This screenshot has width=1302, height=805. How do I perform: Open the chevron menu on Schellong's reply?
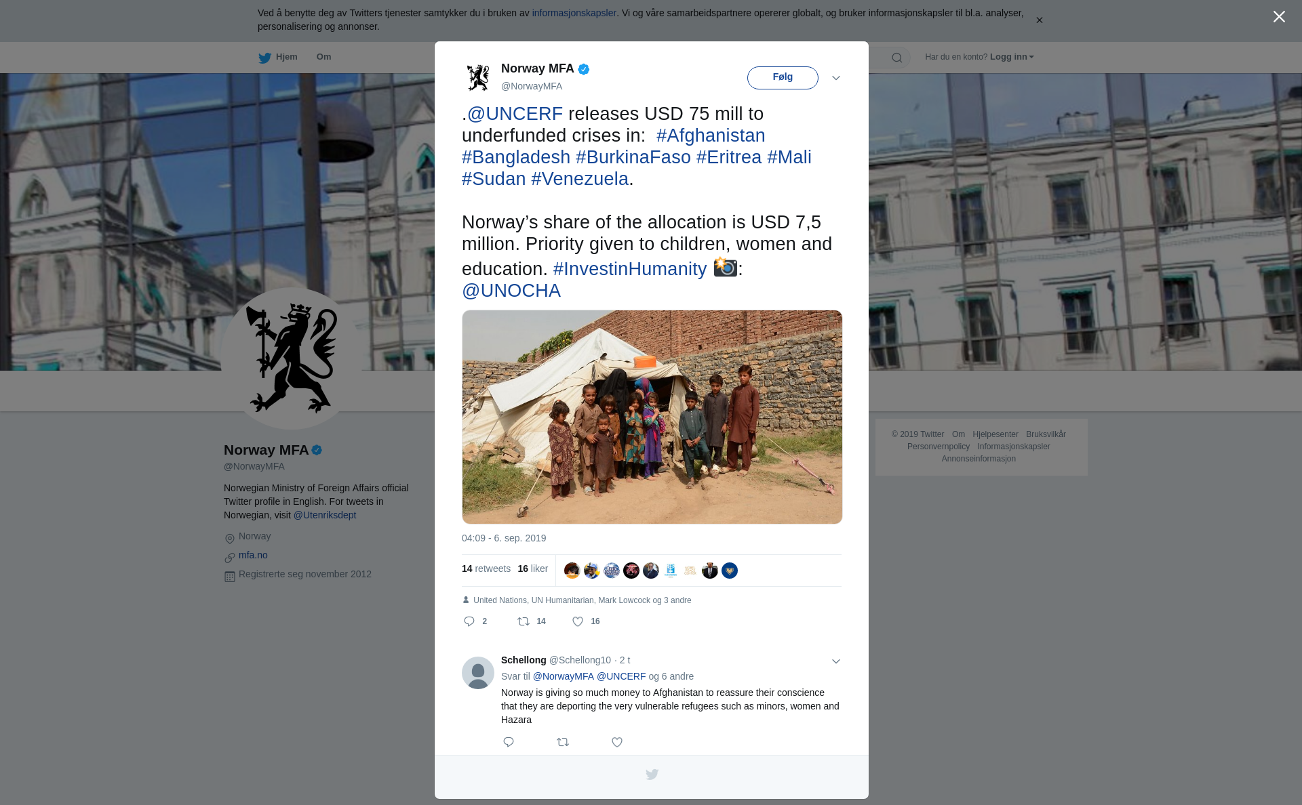[x=836, y=661]
